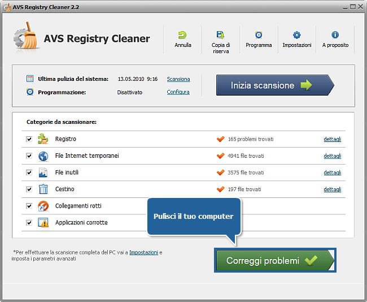This screenshot has width=367, height=302.
Task: Click the Pulisci il tuo computer tooltip
Action: 194,216
